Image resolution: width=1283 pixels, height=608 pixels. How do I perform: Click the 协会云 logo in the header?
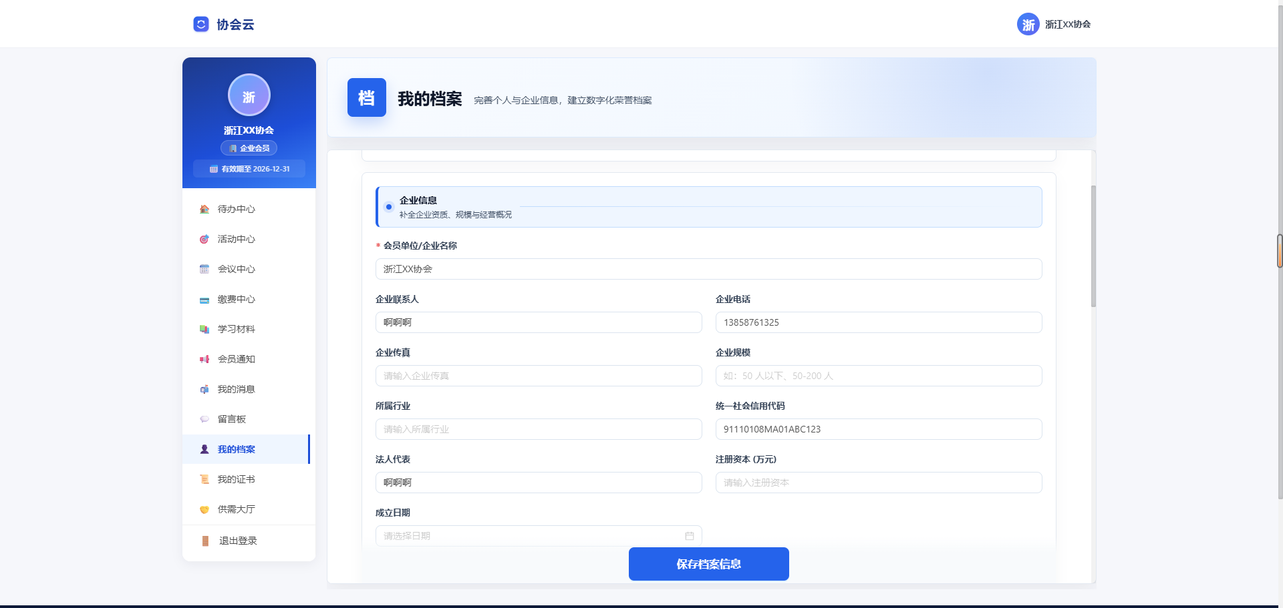(223, 23)
